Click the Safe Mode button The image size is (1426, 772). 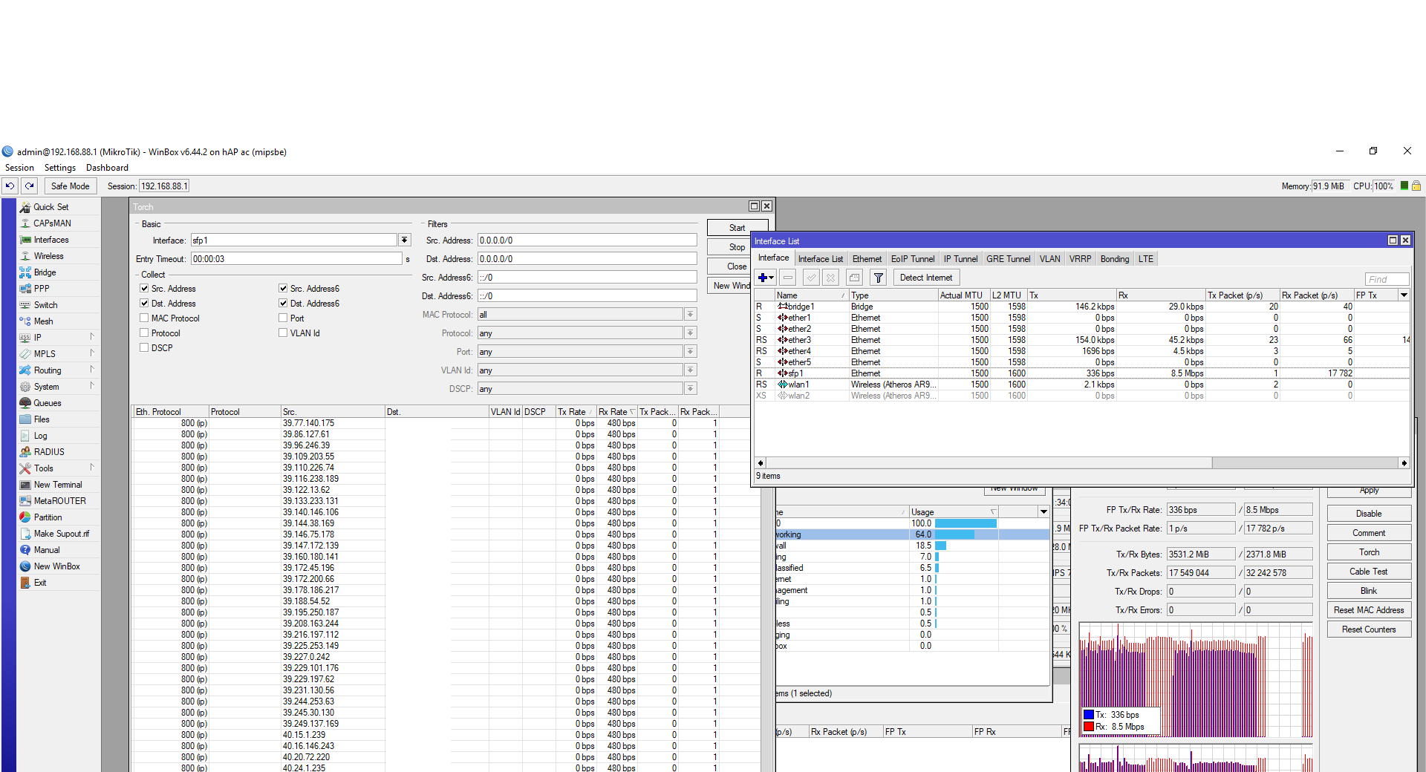pos(70,186)
